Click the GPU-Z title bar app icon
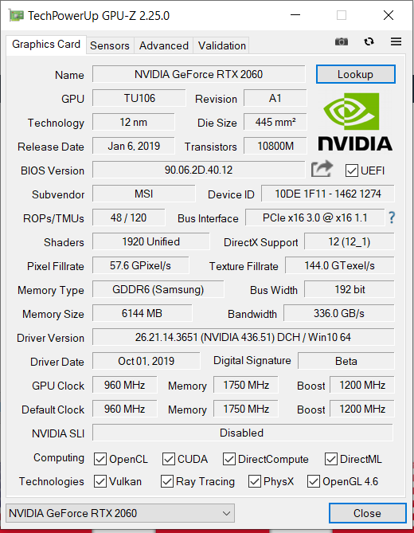Viewport: 414px width, 533px height. pos(16,16)
